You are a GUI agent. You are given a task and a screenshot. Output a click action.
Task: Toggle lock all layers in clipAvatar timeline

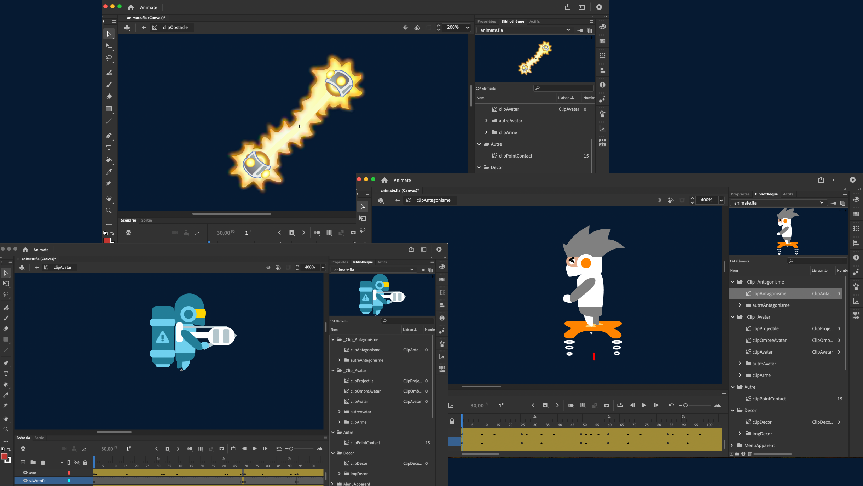click(x=85, y=462)
